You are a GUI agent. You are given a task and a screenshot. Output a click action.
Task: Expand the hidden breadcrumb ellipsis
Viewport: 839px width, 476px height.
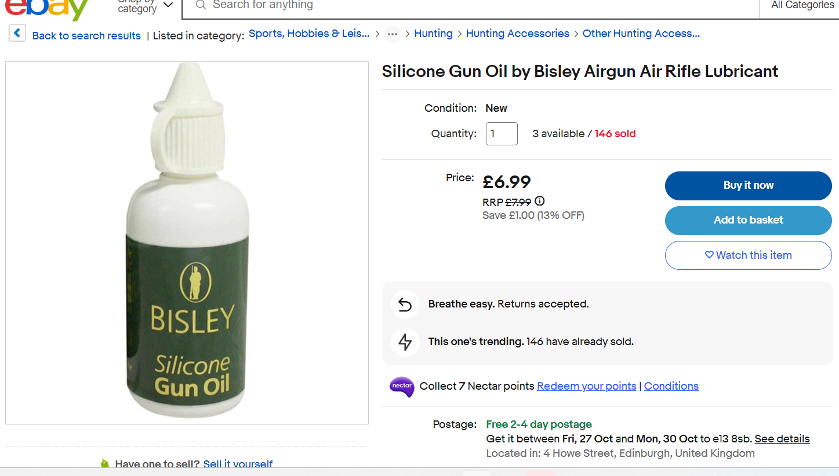(x=393, y=34)
